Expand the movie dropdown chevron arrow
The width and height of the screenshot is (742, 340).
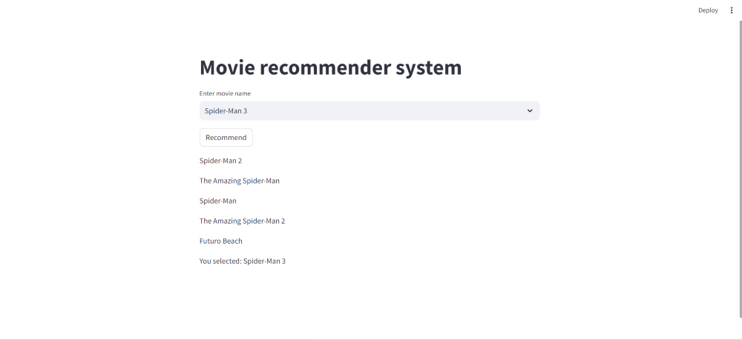coord(530,111)
